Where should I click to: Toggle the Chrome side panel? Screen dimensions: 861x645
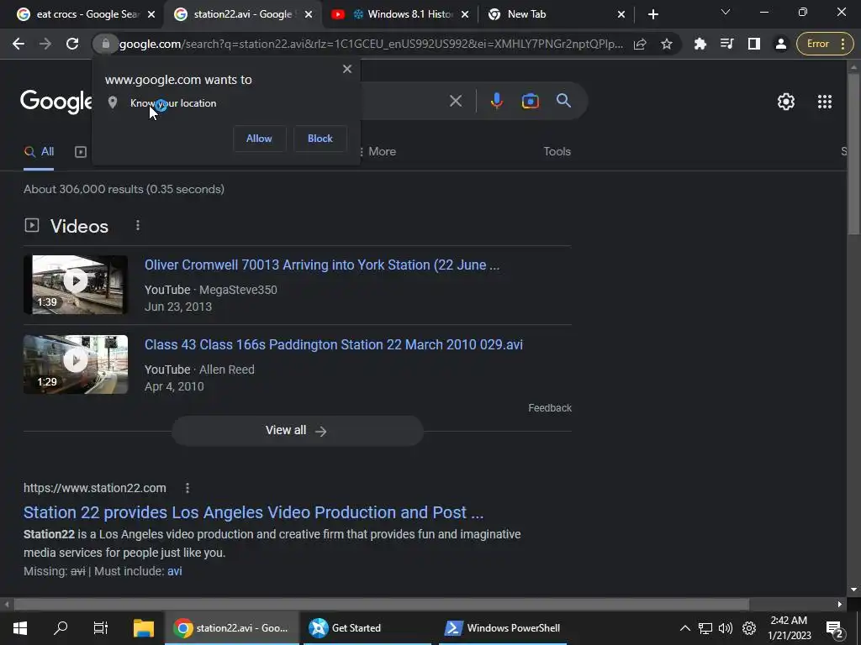[754, 44]
